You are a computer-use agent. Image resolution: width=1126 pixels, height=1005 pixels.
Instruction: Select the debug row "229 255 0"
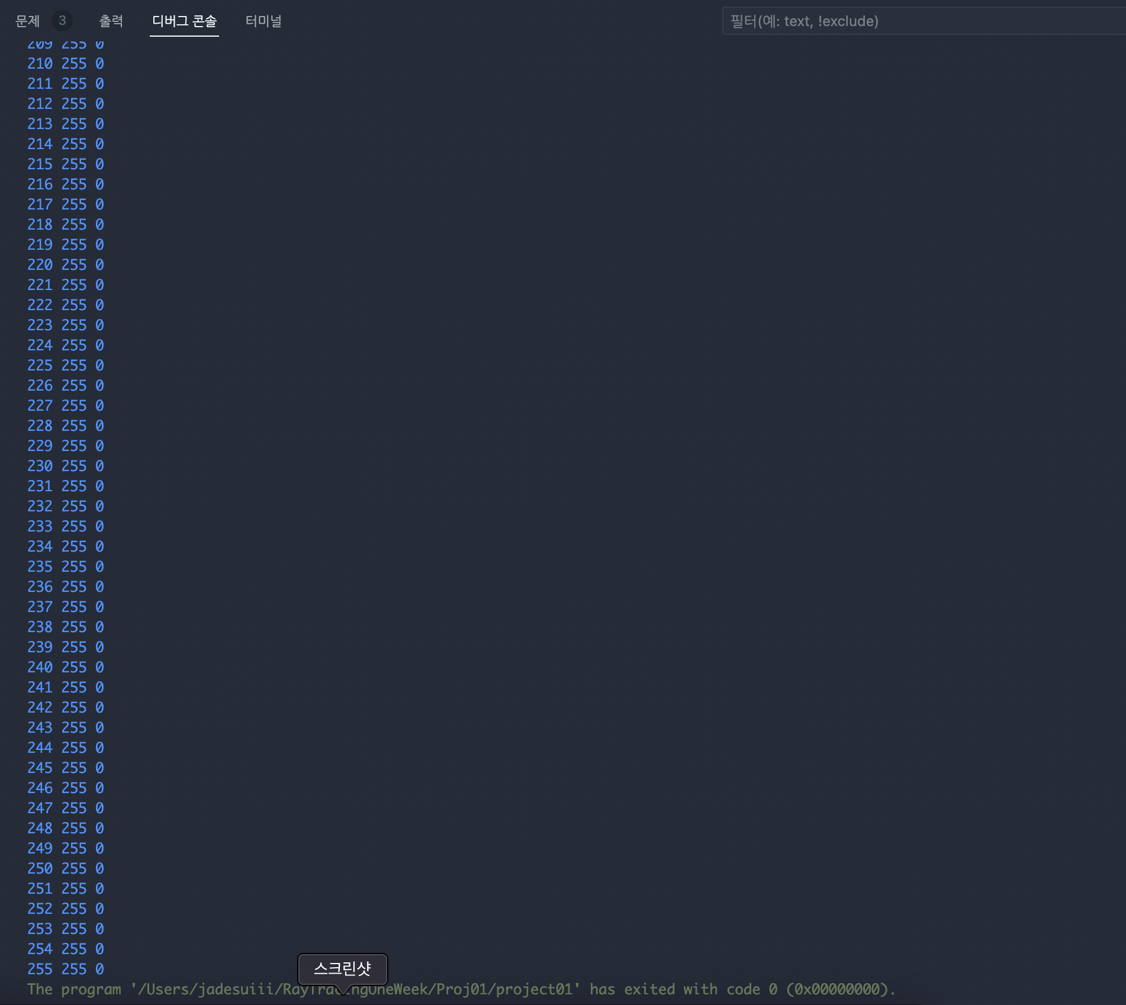(x=66, y=446)
